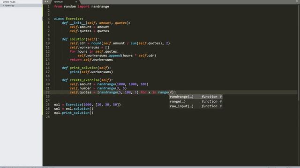Click the '__init__' method definition
Screen dimensions: 300x168
click(96, 23)
